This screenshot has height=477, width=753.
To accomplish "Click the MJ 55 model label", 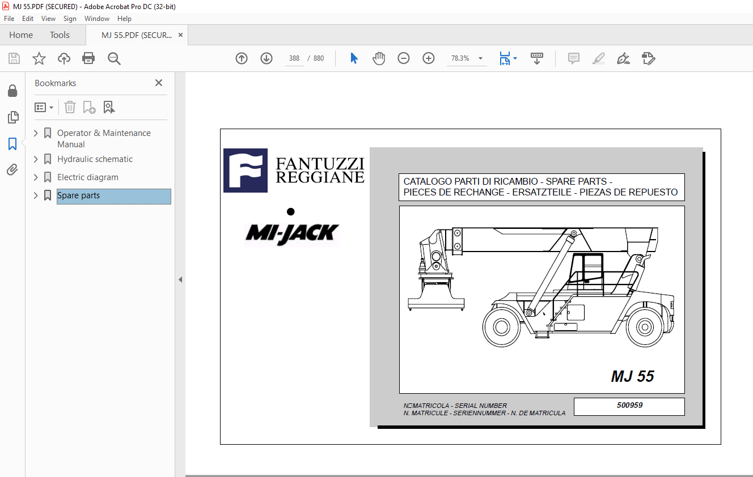I will point(632,376).
